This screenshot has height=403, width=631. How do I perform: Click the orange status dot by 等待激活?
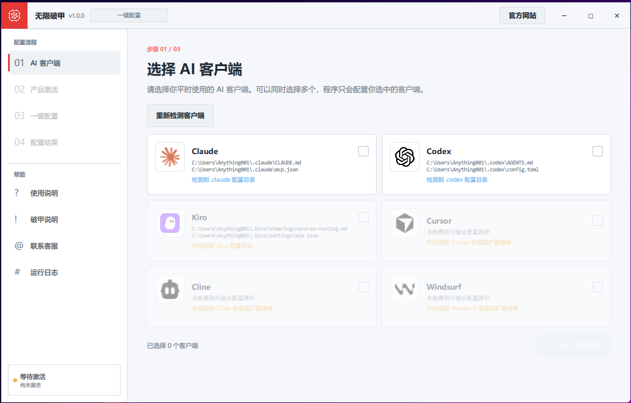[x=16, y=380]
